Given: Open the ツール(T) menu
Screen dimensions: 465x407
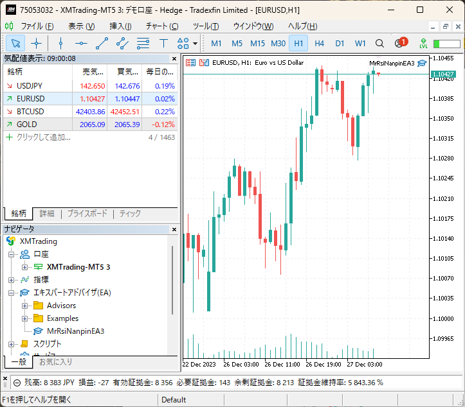Looking at the screenshot, I should (x=206, y=26).
